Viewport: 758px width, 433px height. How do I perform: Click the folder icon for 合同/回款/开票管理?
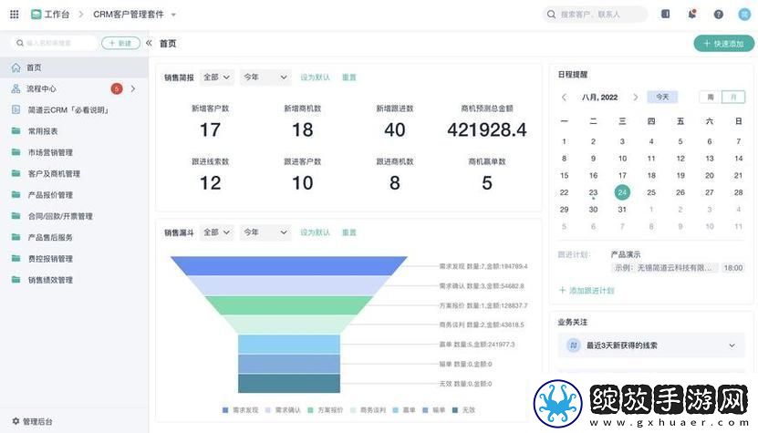pyautogui.click(x=16, y=216)
